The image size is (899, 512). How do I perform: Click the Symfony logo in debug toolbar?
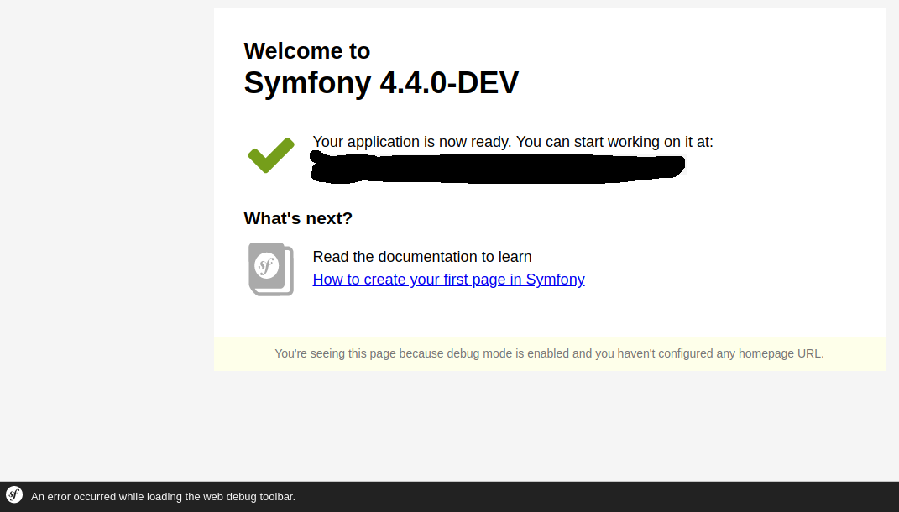pos(14,495)
